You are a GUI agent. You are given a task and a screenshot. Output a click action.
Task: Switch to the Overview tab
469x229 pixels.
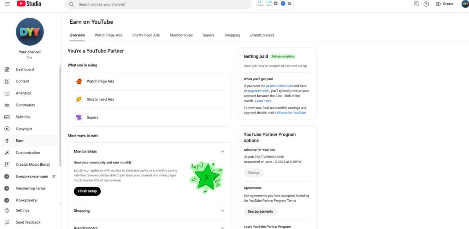[x=77, y=35]
